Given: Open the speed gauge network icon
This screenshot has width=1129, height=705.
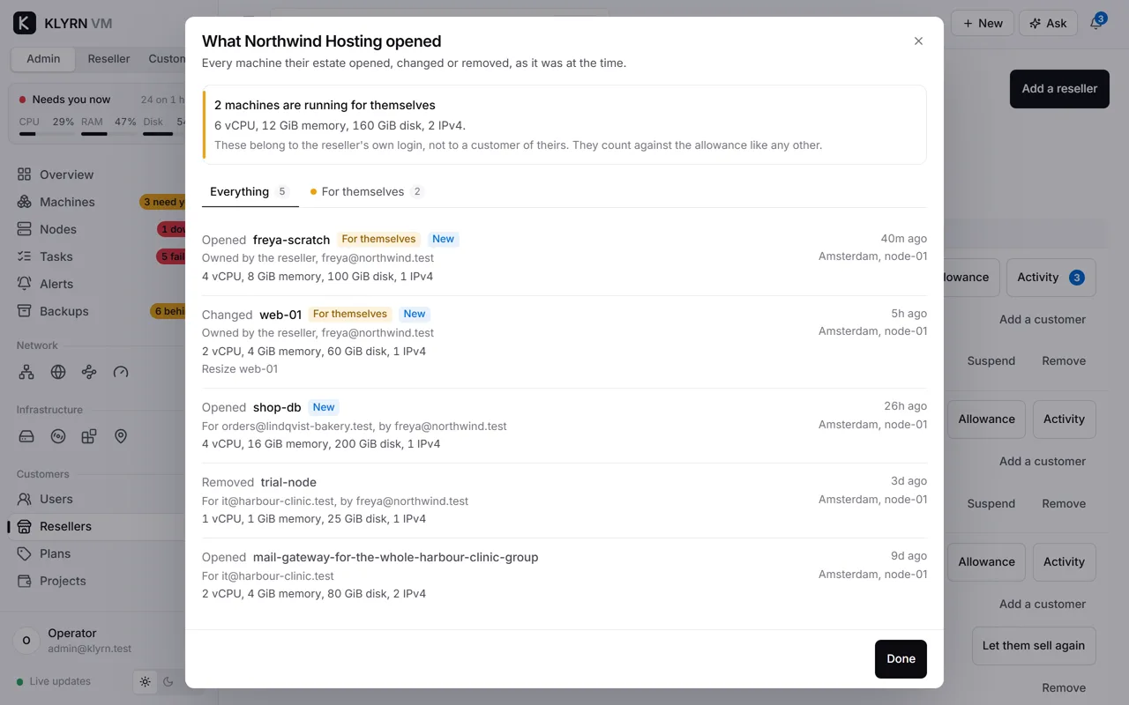Looking at the screenshot, I should [121, 372].
